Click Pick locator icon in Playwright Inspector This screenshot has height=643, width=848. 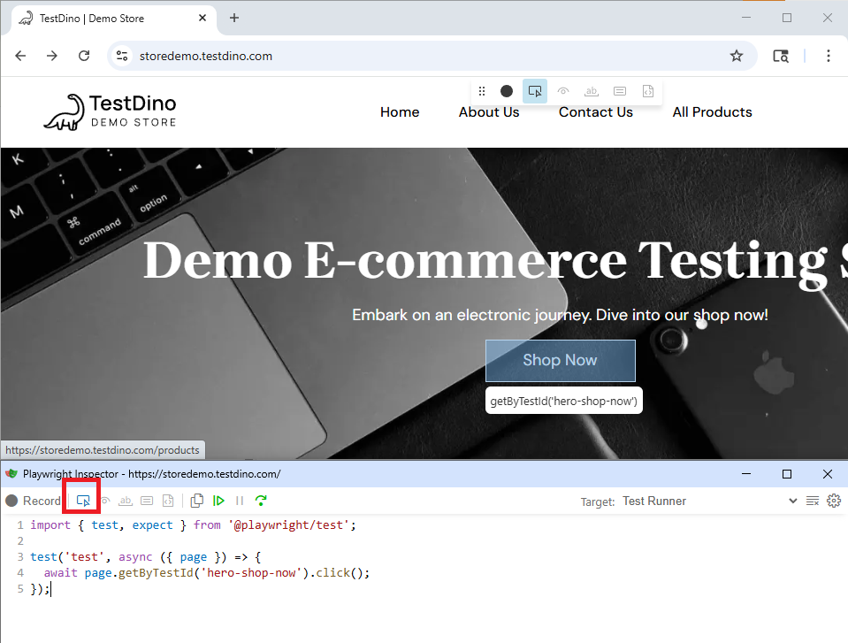click(84, 501)
